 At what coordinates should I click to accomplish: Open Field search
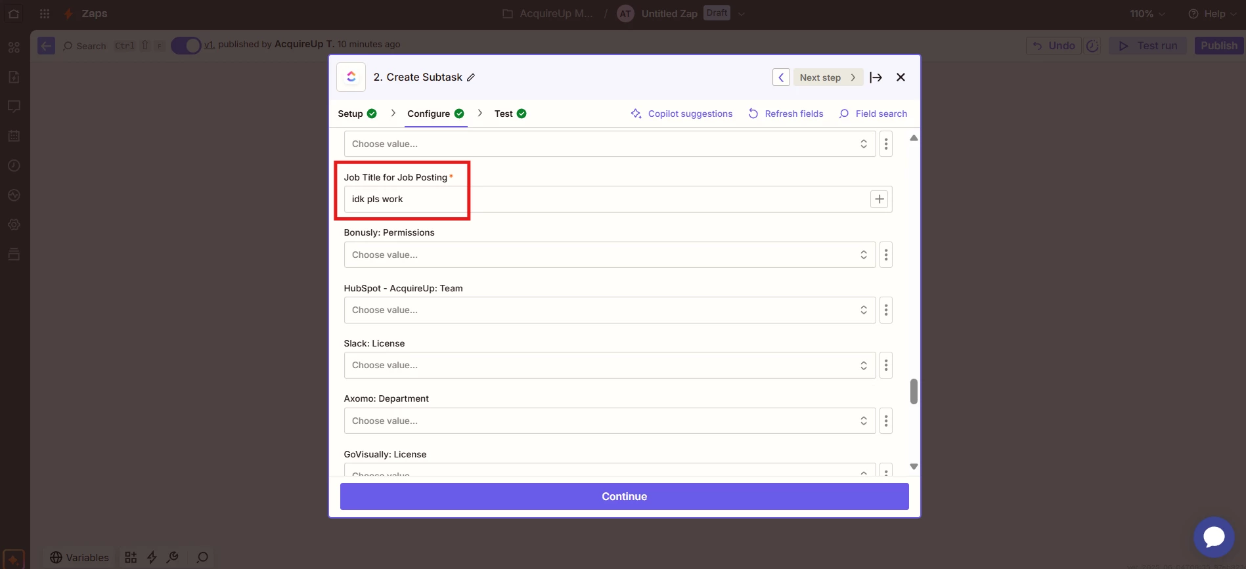[873, 114]
